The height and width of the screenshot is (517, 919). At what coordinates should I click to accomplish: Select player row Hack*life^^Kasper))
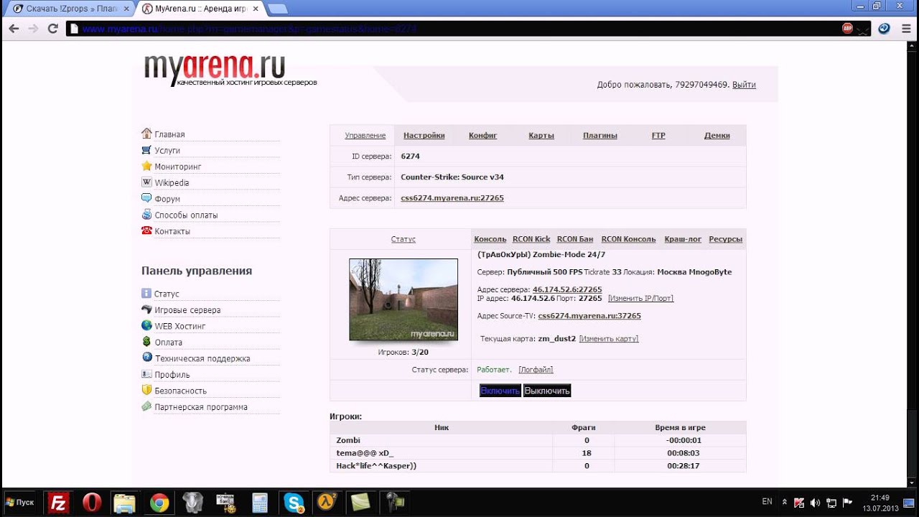pyautogui.click(x=538, y=466)
